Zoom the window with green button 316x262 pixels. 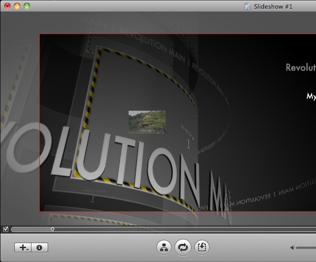(x=27, y=6)
